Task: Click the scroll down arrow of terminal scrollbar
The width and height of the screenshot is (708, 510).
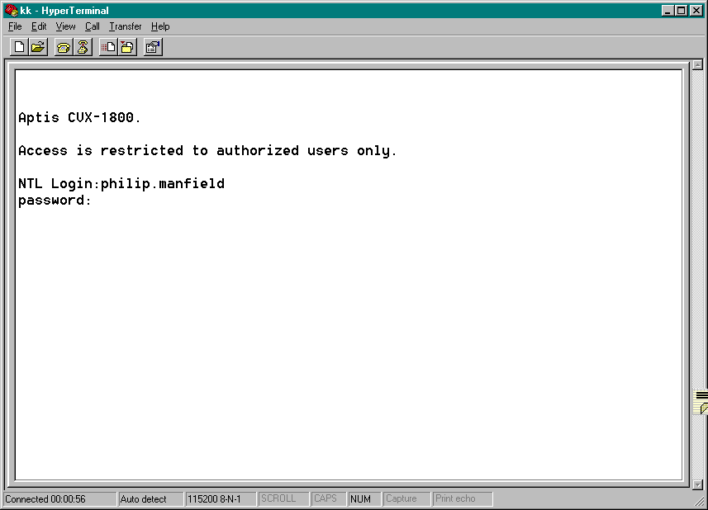Action: [697, 484]
